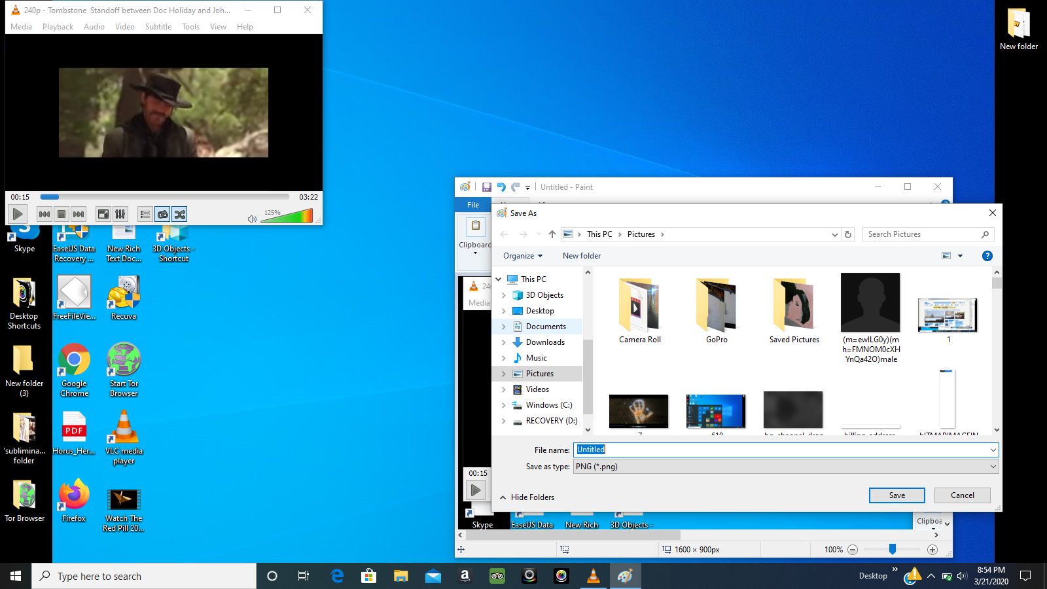This screenshot has height=589, width=1047.
Task: Open VLC Subtitle menu
Action: tap(158, 27)
